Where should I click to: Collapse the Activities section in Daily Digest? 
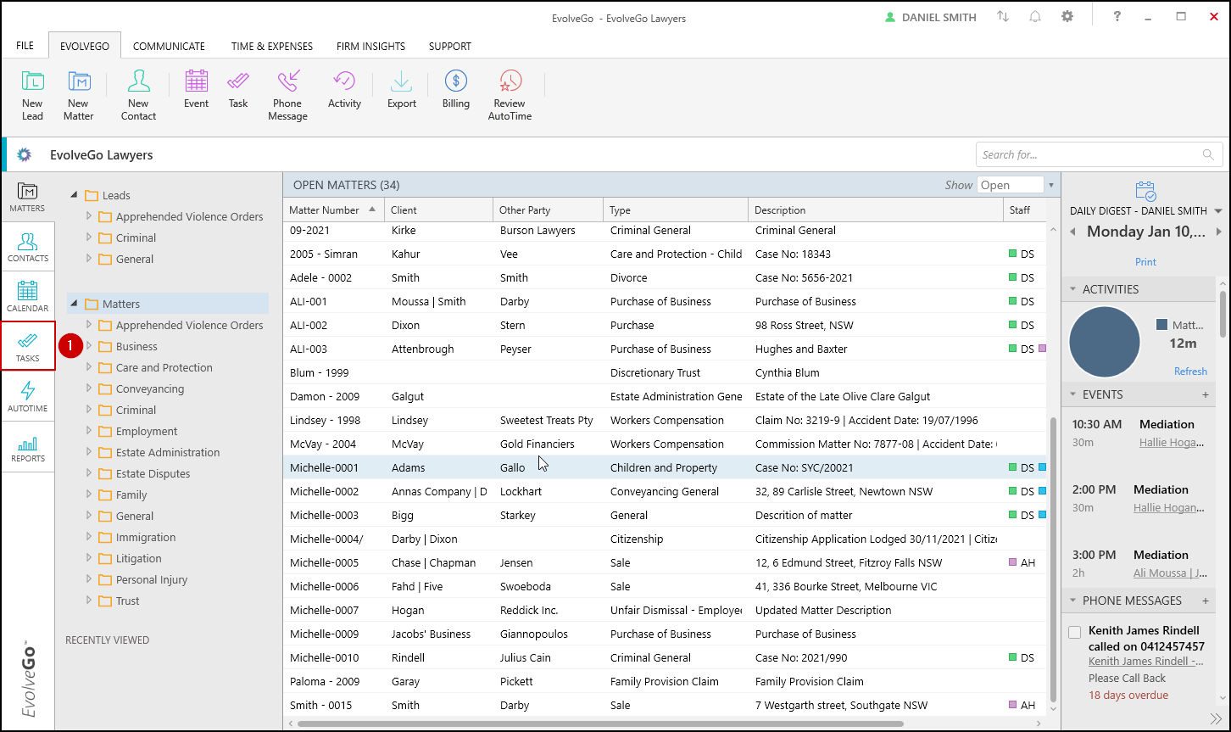pyautogui.click(x=1072, y=289)
